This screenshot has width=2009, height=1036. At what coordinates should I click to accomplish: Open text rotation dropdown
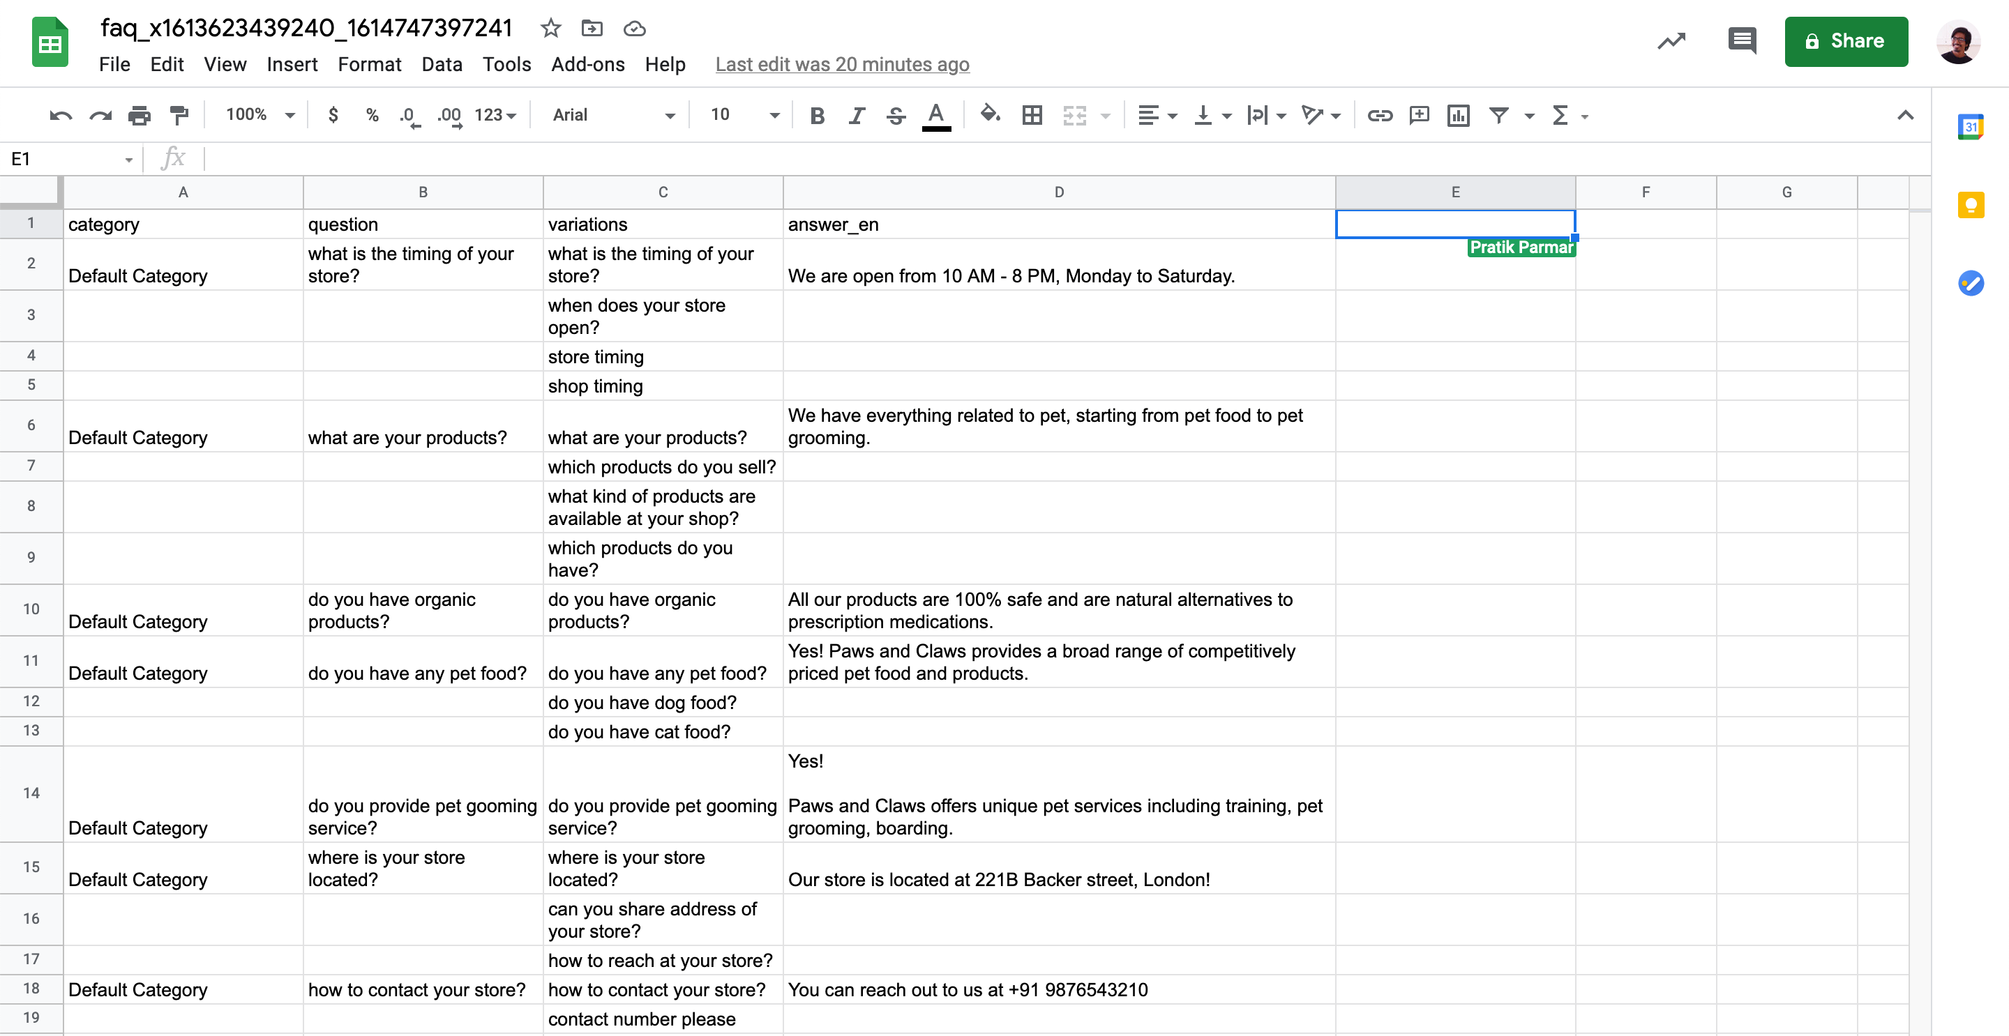coord(1321,115)
